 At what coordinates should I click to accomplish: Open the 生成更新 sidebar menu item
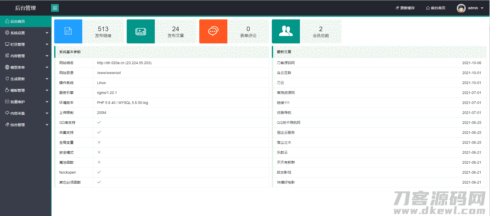[17, 79]
